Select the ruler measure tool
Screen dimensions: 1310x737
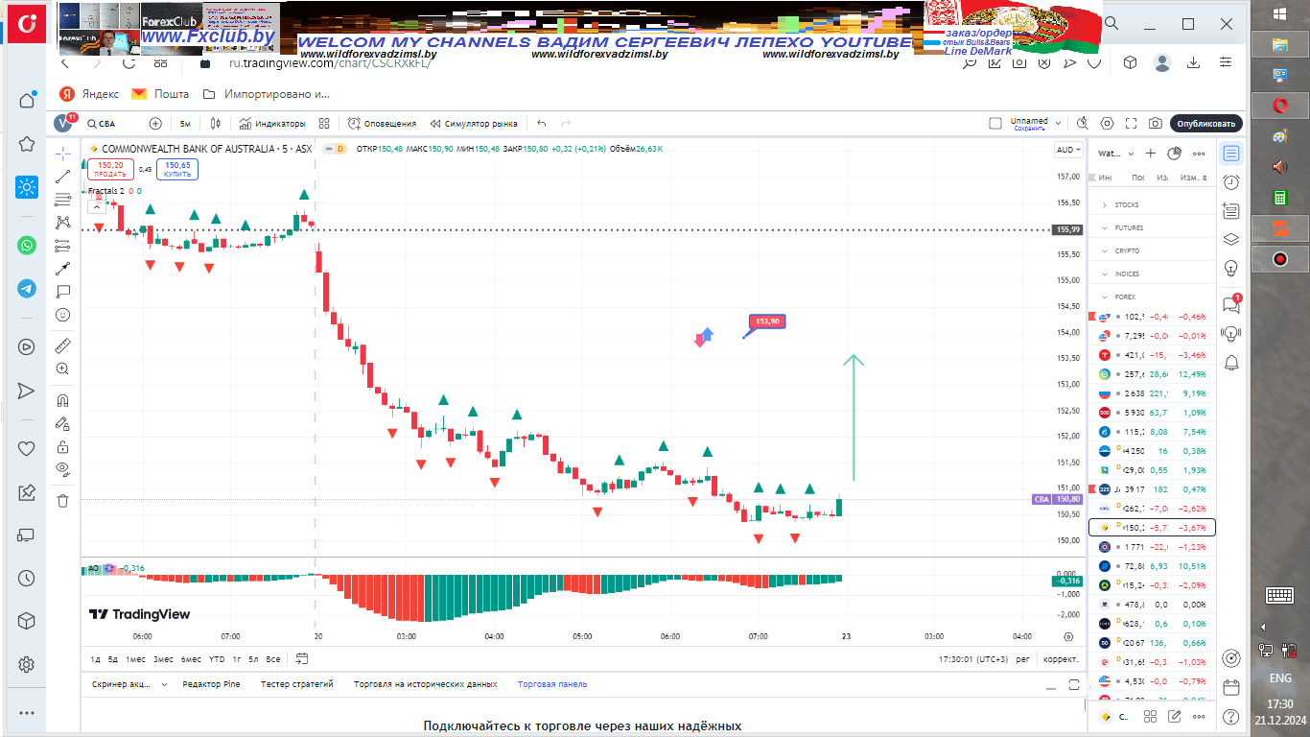point(63,345)
